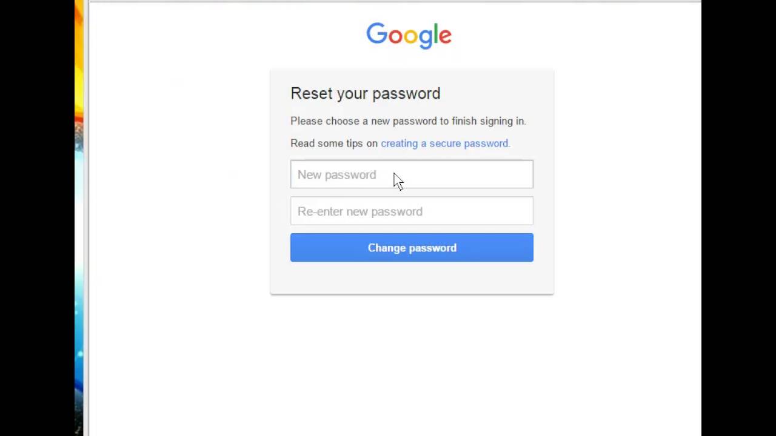Click the black bar left of the wallpaper
This screenshot has width=776, height=436.
[36, 218]
